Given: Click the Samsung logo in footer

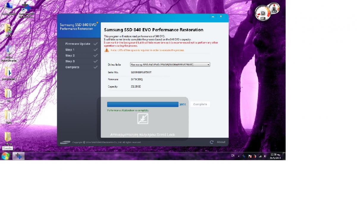Looking at the screenshot, I should pyautogui.click(x=65, y=142).
